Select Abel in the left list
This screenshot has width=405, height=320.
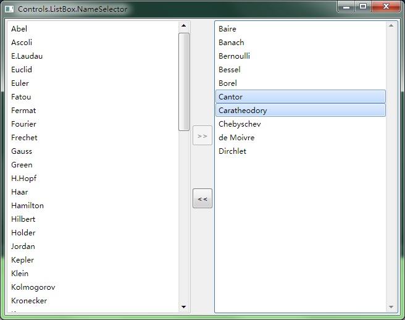click(x=19, y=29)
